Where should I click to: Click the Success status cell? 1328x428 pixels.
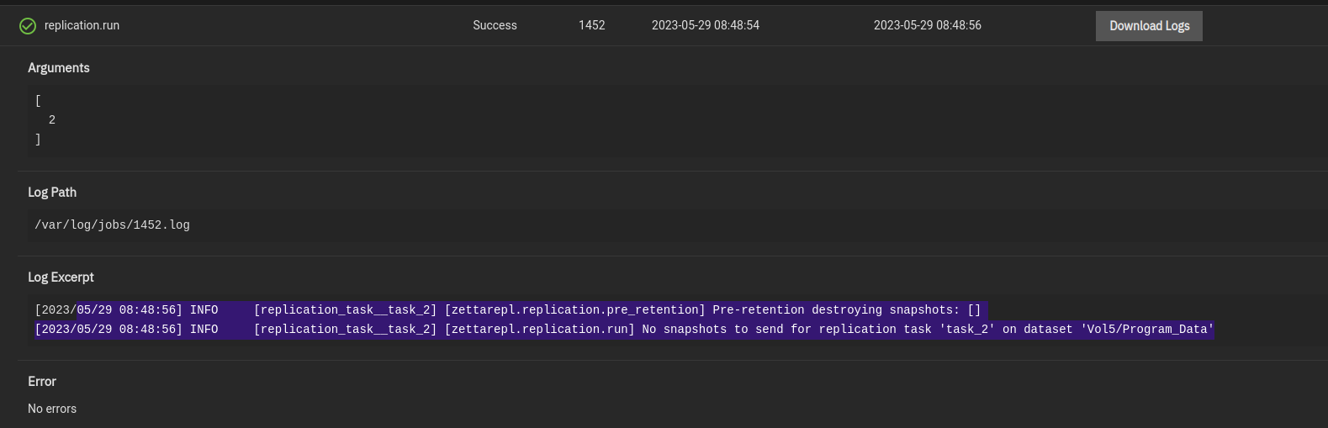495,25
